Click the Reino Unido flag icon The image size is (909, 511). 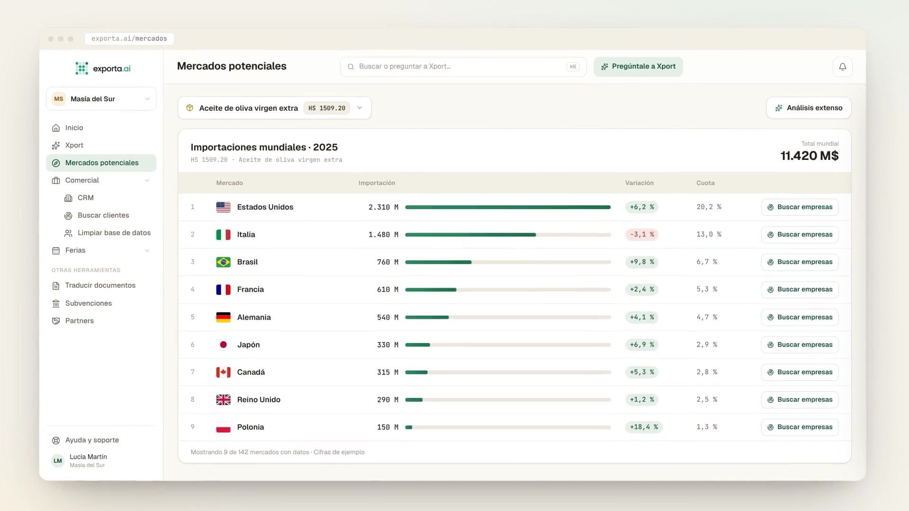click(223, 399)
